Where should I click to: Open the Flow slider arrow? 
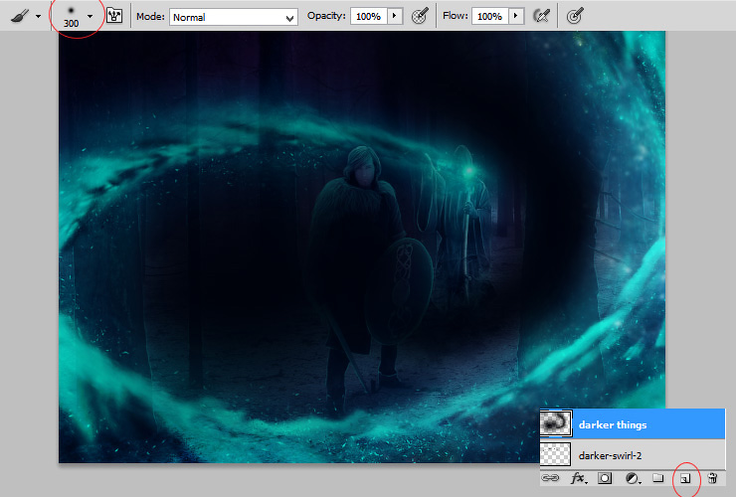click(516, 17)
